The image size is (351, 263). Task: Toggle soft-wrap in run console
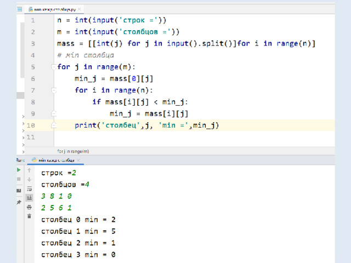pos(29,188)
